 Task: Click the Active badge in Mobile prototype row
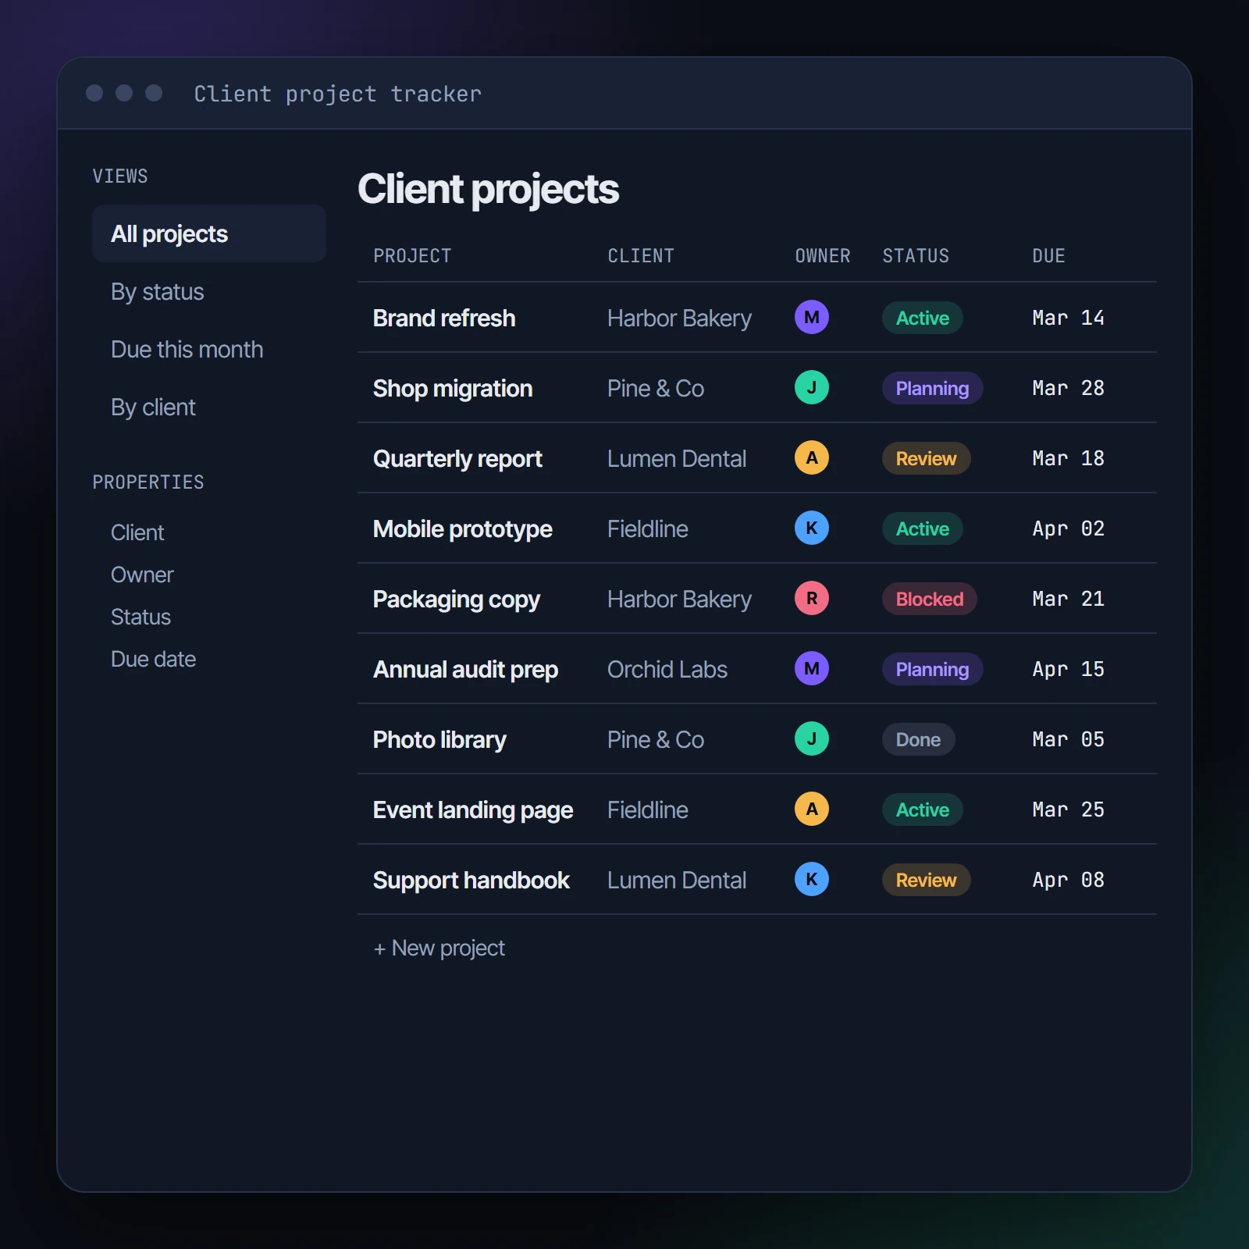pyautogui.click(x=923, y=528)
